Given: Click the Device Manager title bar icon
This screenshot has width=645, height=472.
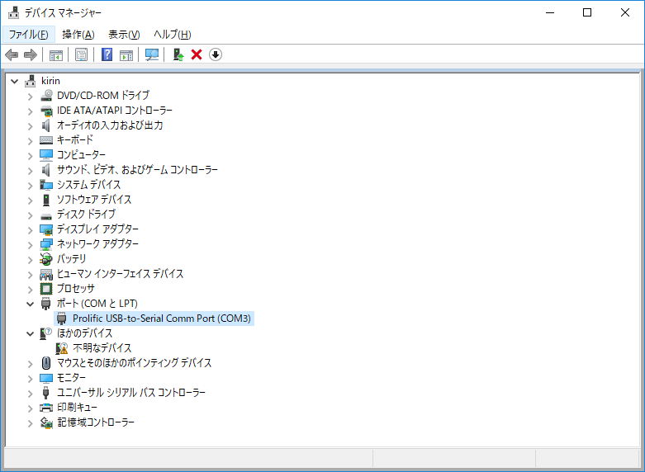Looking at the screenshot, I should (x=13, y=12).
